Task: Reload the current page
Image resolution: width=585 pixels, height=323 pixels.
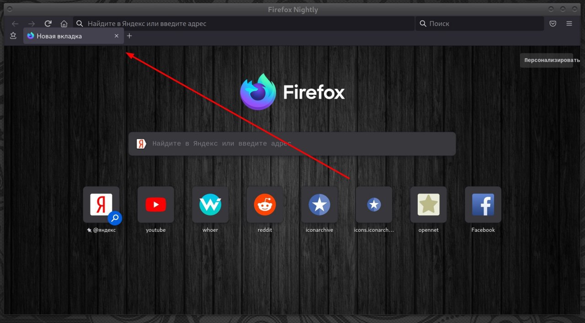Action: coord(48,24)
